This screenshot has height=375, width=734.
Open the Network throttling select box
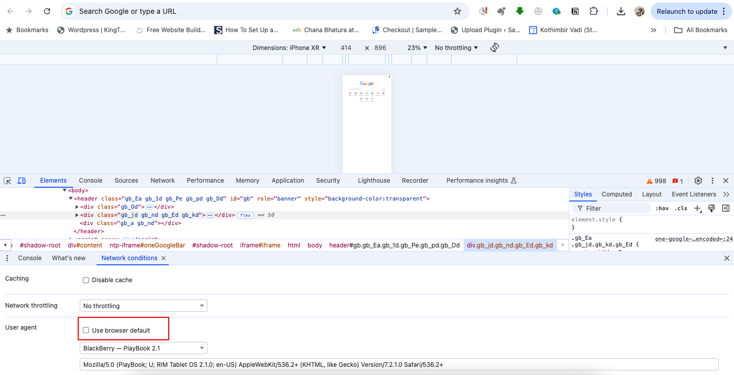tap(144, 306)
